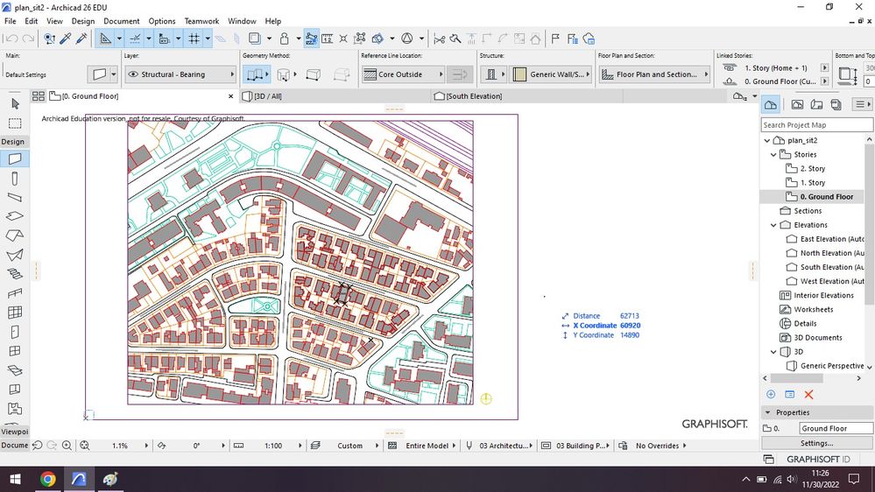Click the Settings... button in Properties
Image resolution: width=875 pixels, height=492 pixels.
coord(816,444)
